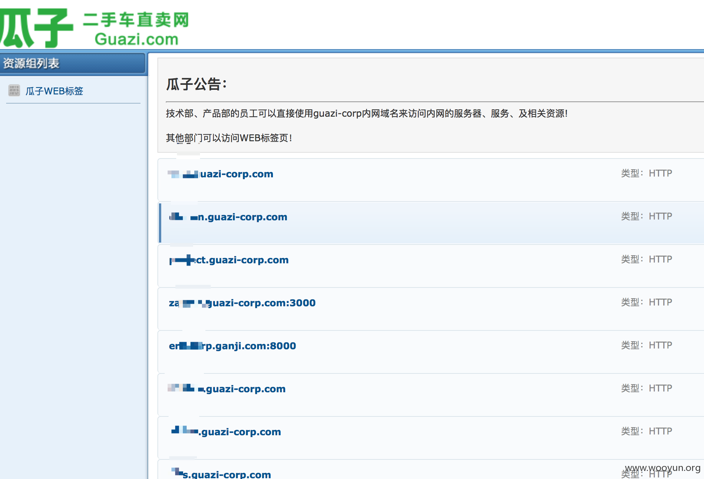Click 类型: HTTP in the ct.guazi-corp.com row
Viewport: 704px width, 479px height.
(x=646, y=259)
